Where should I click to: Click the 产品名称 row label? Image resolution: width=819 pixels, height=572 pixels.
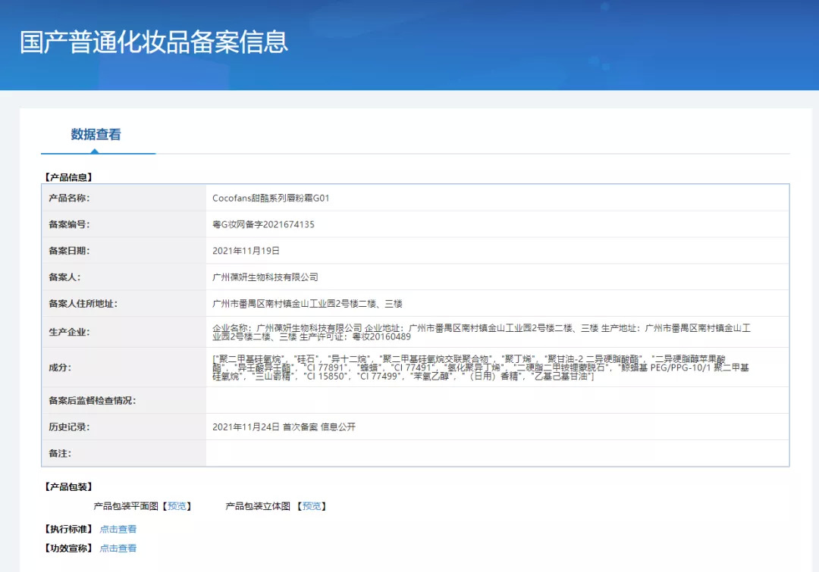(x=69, y=198)
